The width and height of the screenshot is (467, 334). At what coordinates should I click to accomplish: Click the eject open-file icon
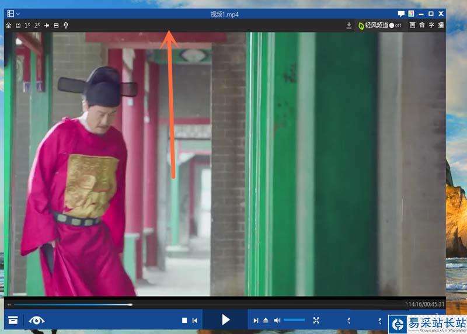pyautogui.click(x=266, y=321)
